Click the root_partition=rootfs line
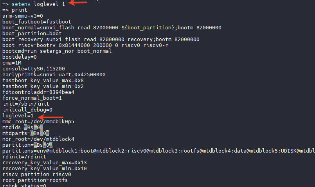 coord(35,180)
